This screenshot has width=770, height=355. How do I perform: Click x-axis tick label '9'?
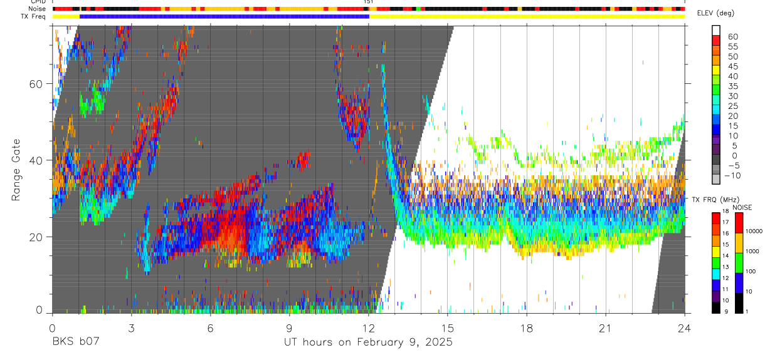click(289, 327)
